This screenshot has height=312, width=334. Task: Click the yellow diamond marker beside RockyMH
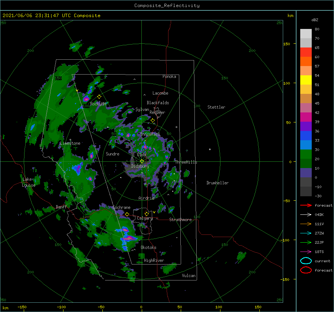(99, 97)
